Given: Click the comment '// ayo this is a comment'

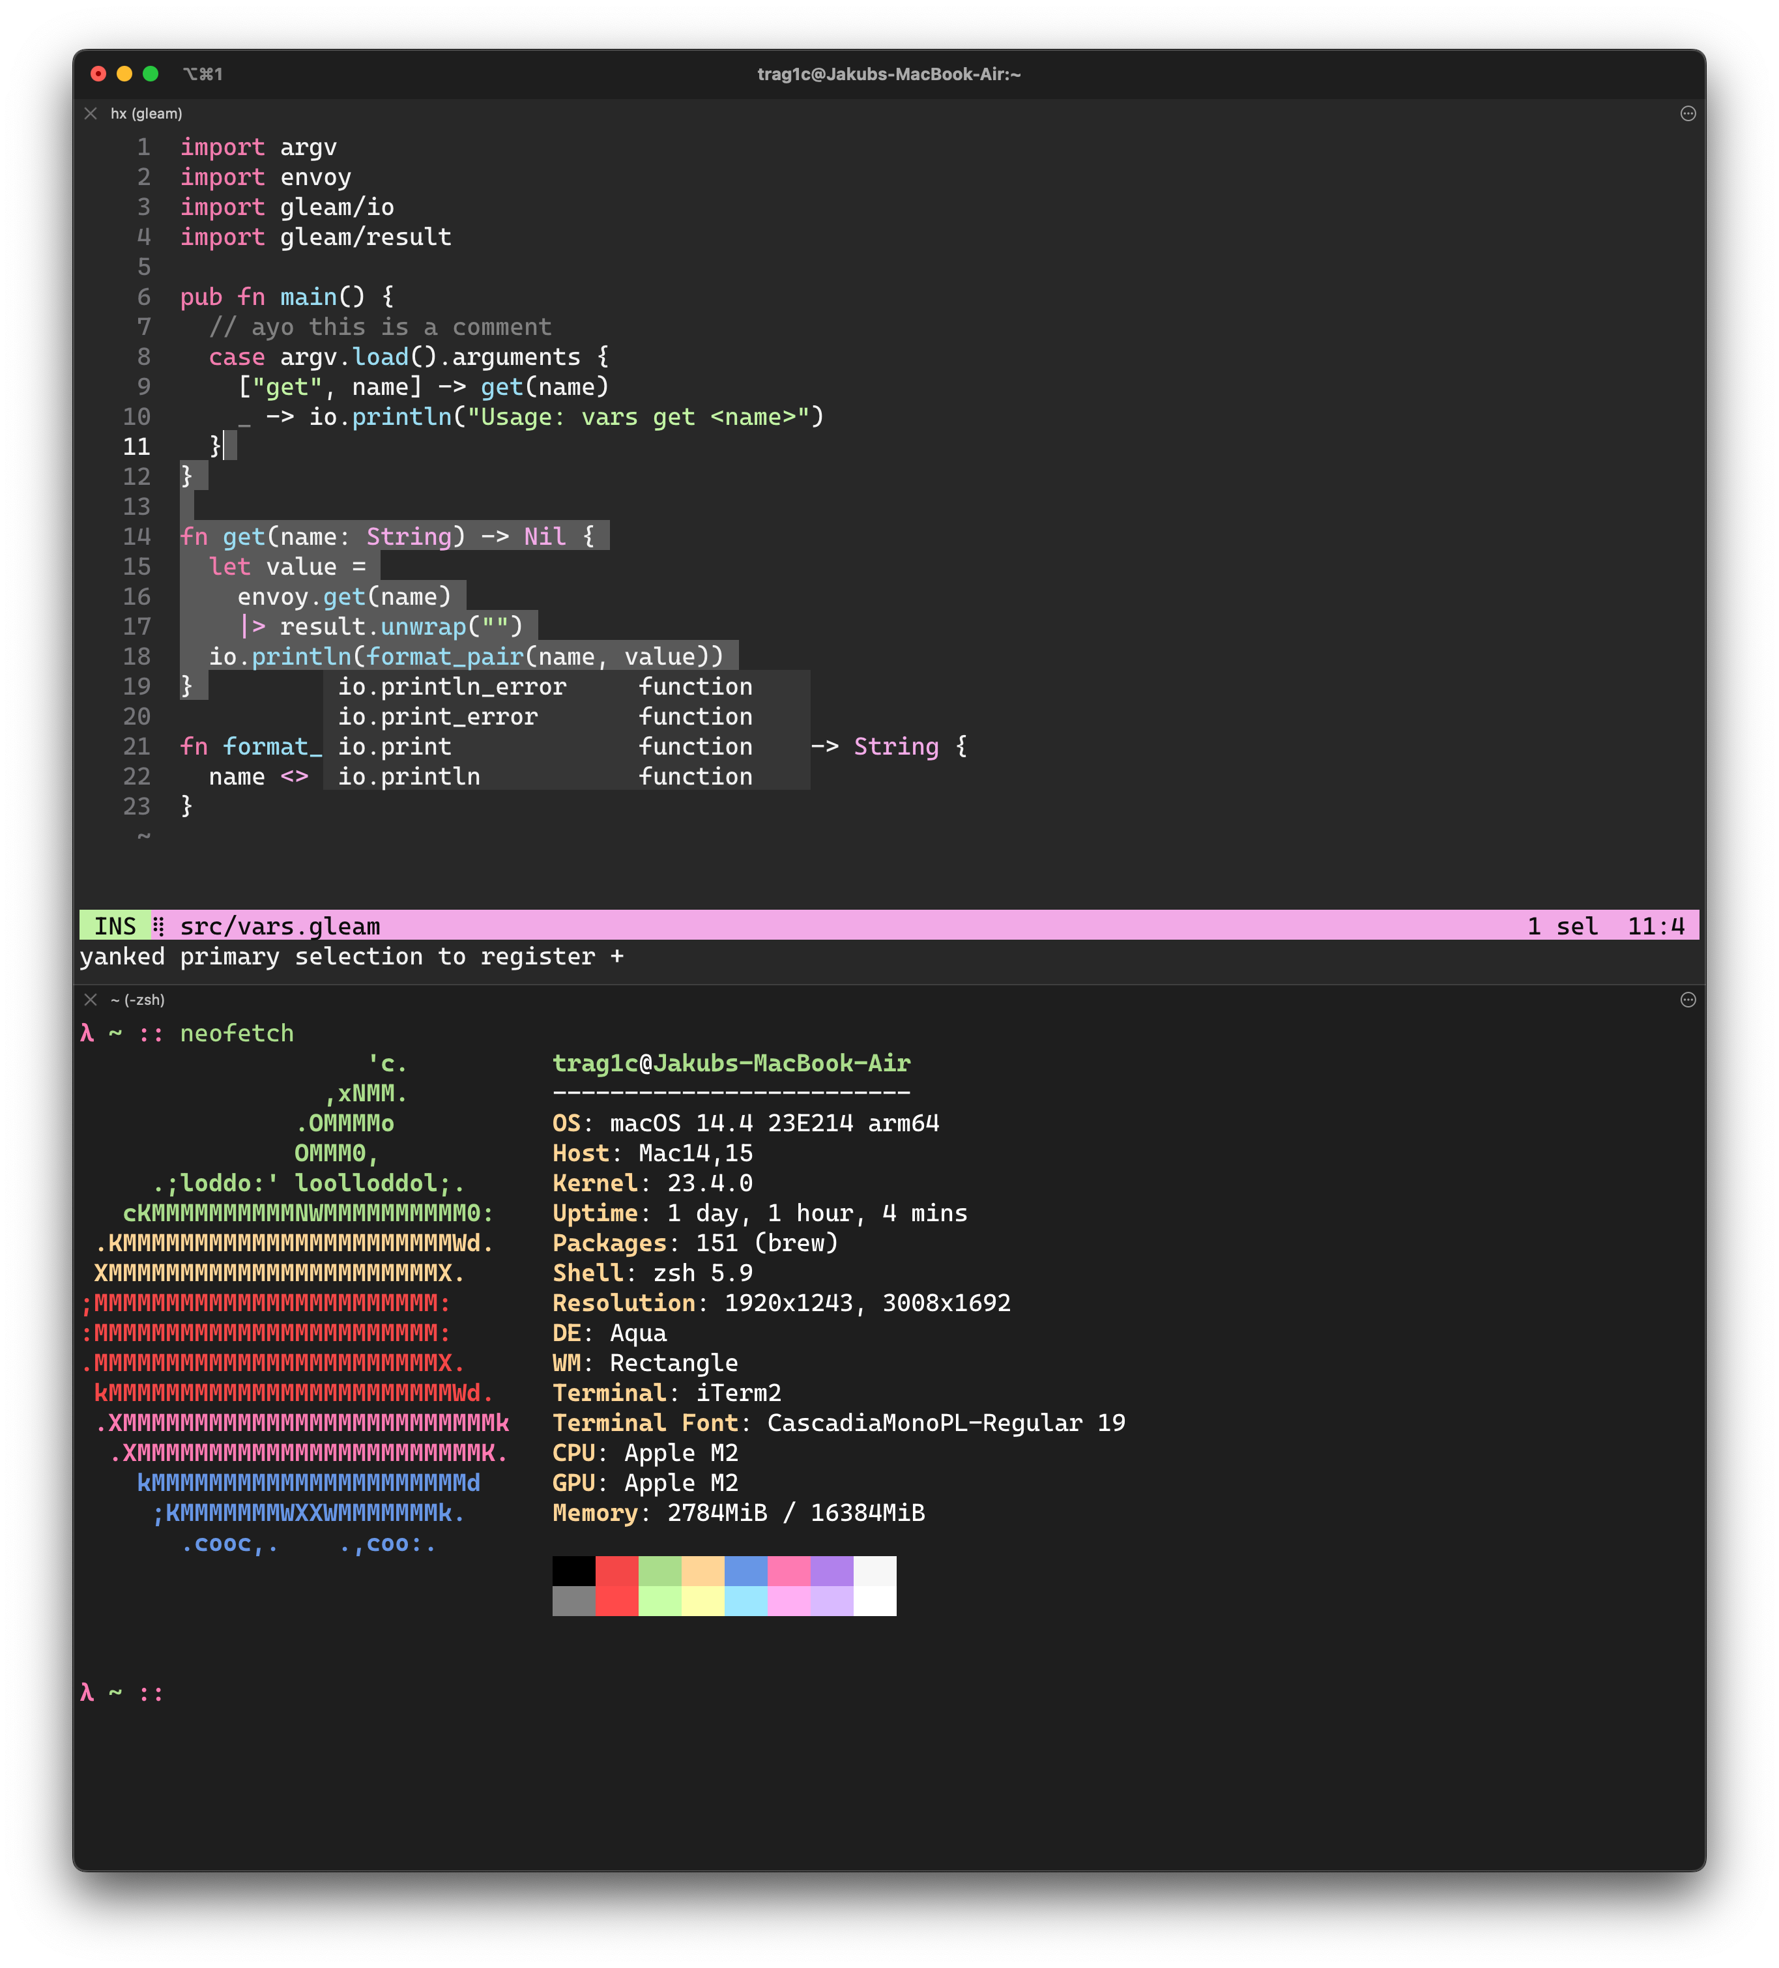Looking at the screenshot, I should pos(381,326).
